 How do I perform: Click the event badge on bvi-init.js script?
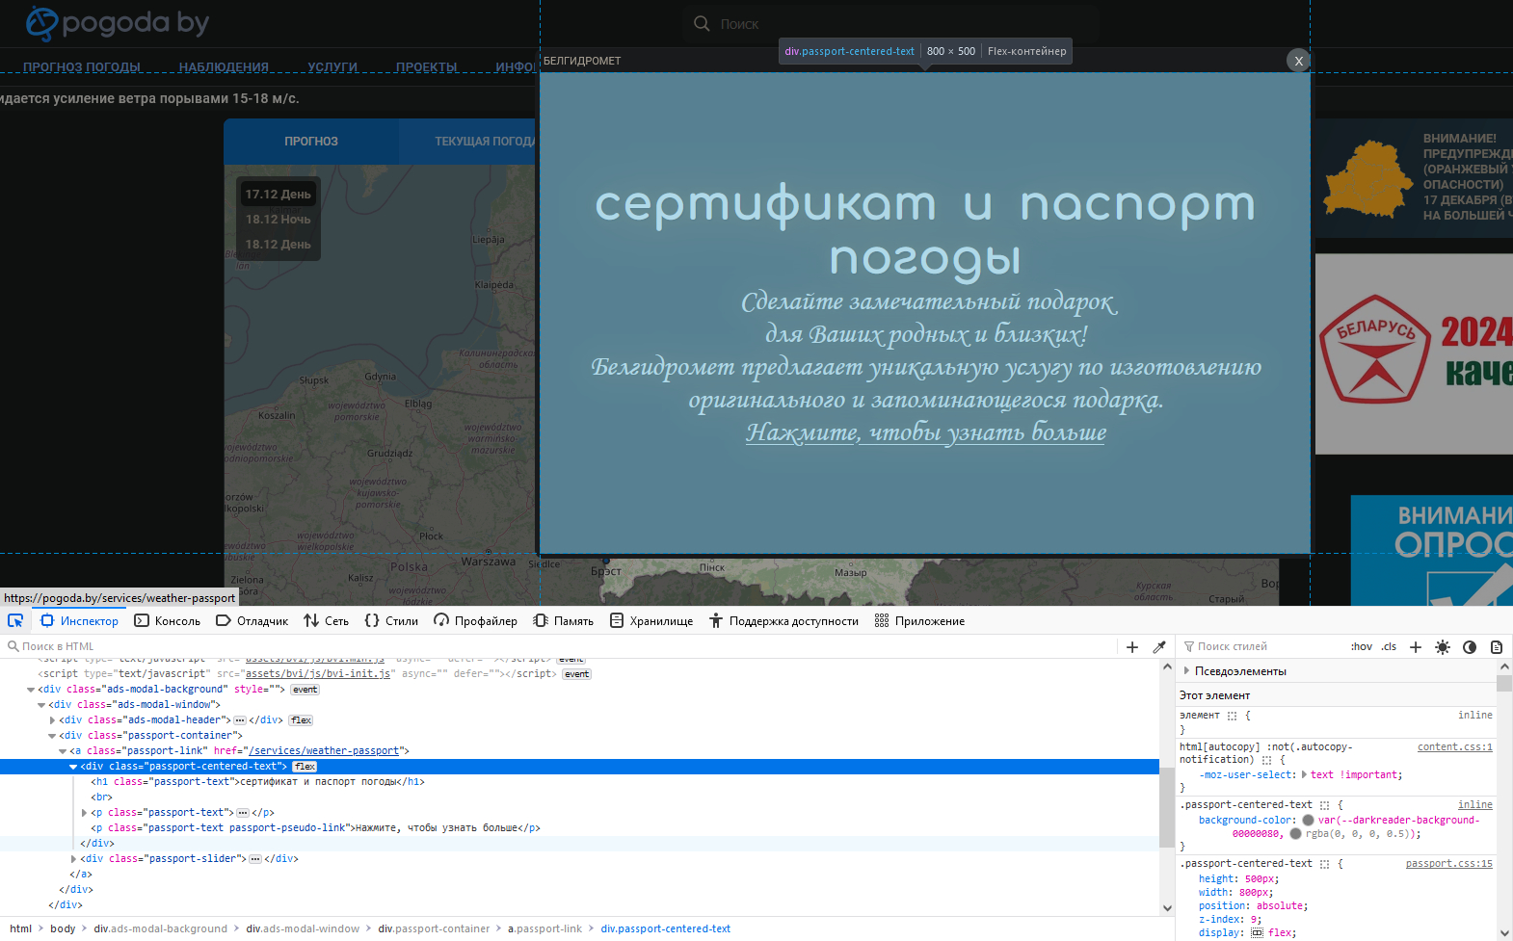click(x=576, y=674)
